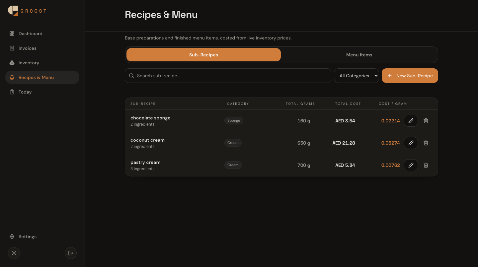Edit the coconut cream sub-recipe

[x=411, y=143]
